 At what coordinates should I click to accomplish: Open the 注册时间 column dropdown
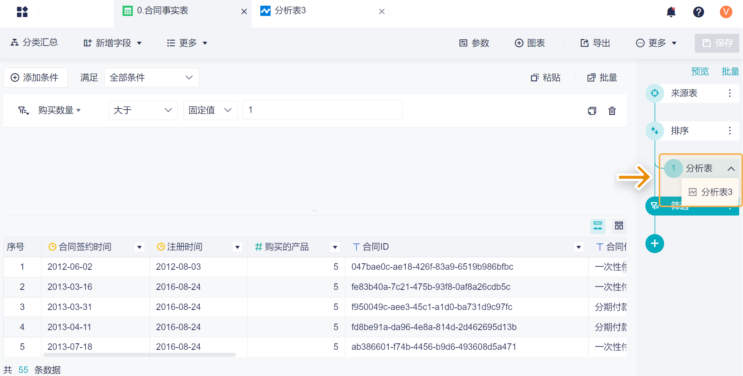click(x=238, y=247)
